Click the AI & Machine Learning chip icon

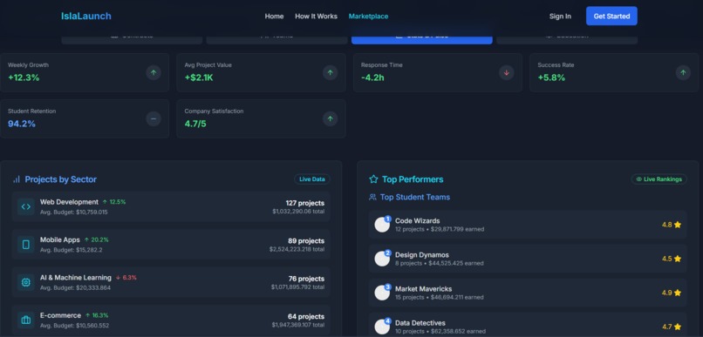[x=26, y=282]
